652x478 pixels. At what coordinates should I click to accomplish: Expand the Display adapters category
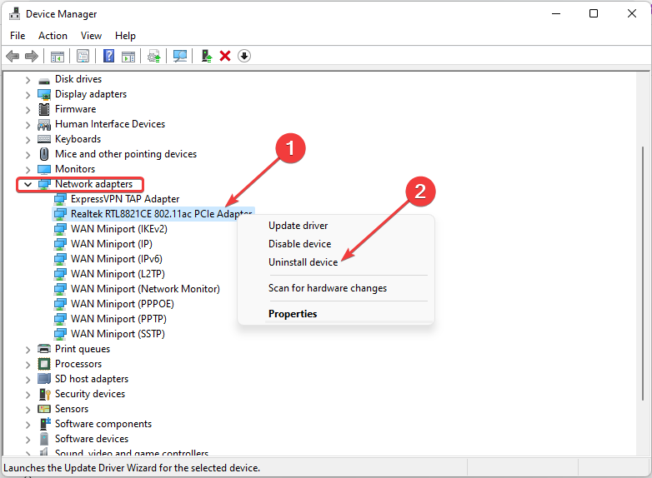click(x=28, y=94)
